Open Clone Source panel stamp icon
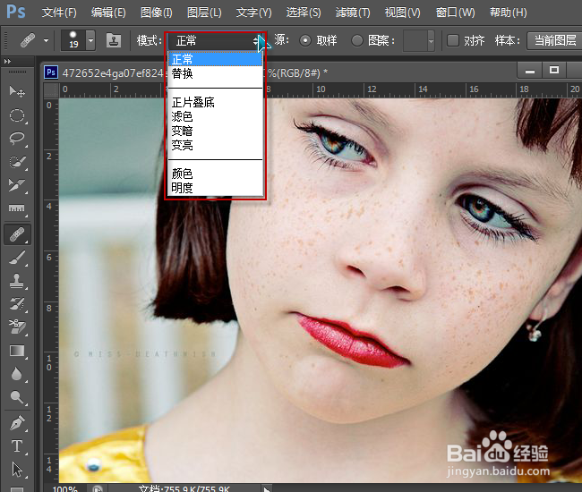Viewport: 582px width, 492px height. (114, 40)
